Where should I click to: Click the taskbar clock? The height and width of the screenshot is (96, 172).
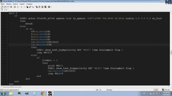point(166,94)
